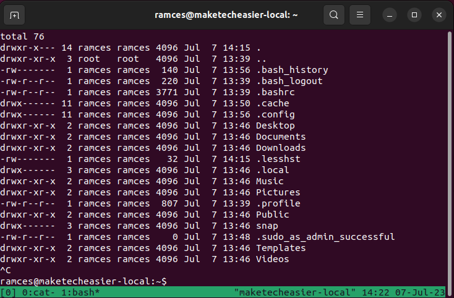Screen dimensions: 454x298
Task: Click size 140 in the .bash_history row
Action: click(169, 70)
